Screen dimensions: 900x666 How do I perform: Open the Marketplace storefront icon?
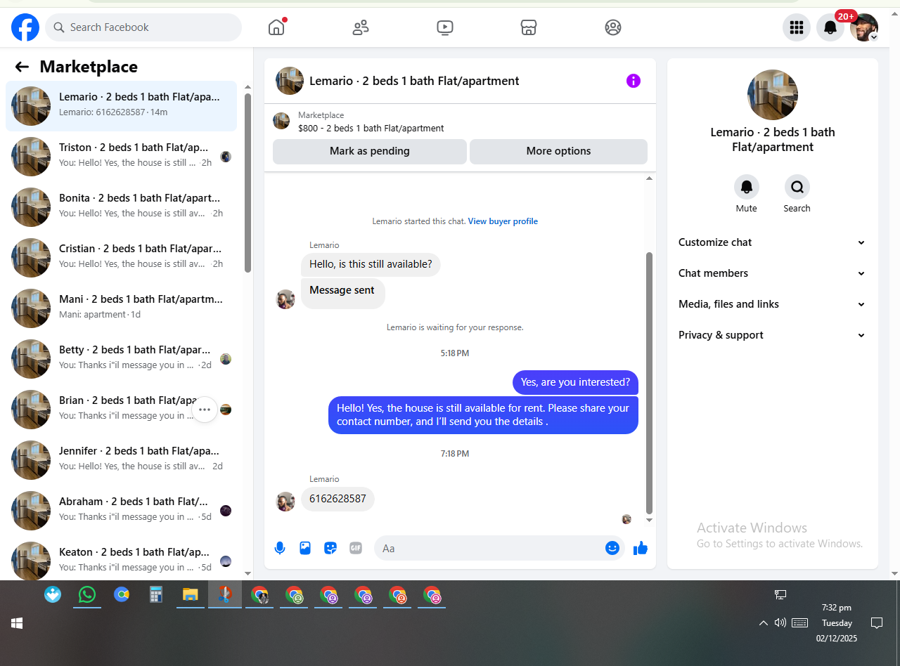(x=529, y=27)
